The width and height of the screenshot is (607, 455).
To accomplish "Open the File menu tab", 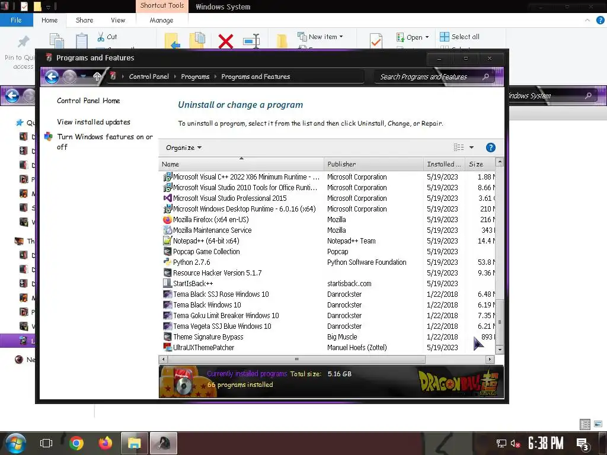I will tap(16, 20).
